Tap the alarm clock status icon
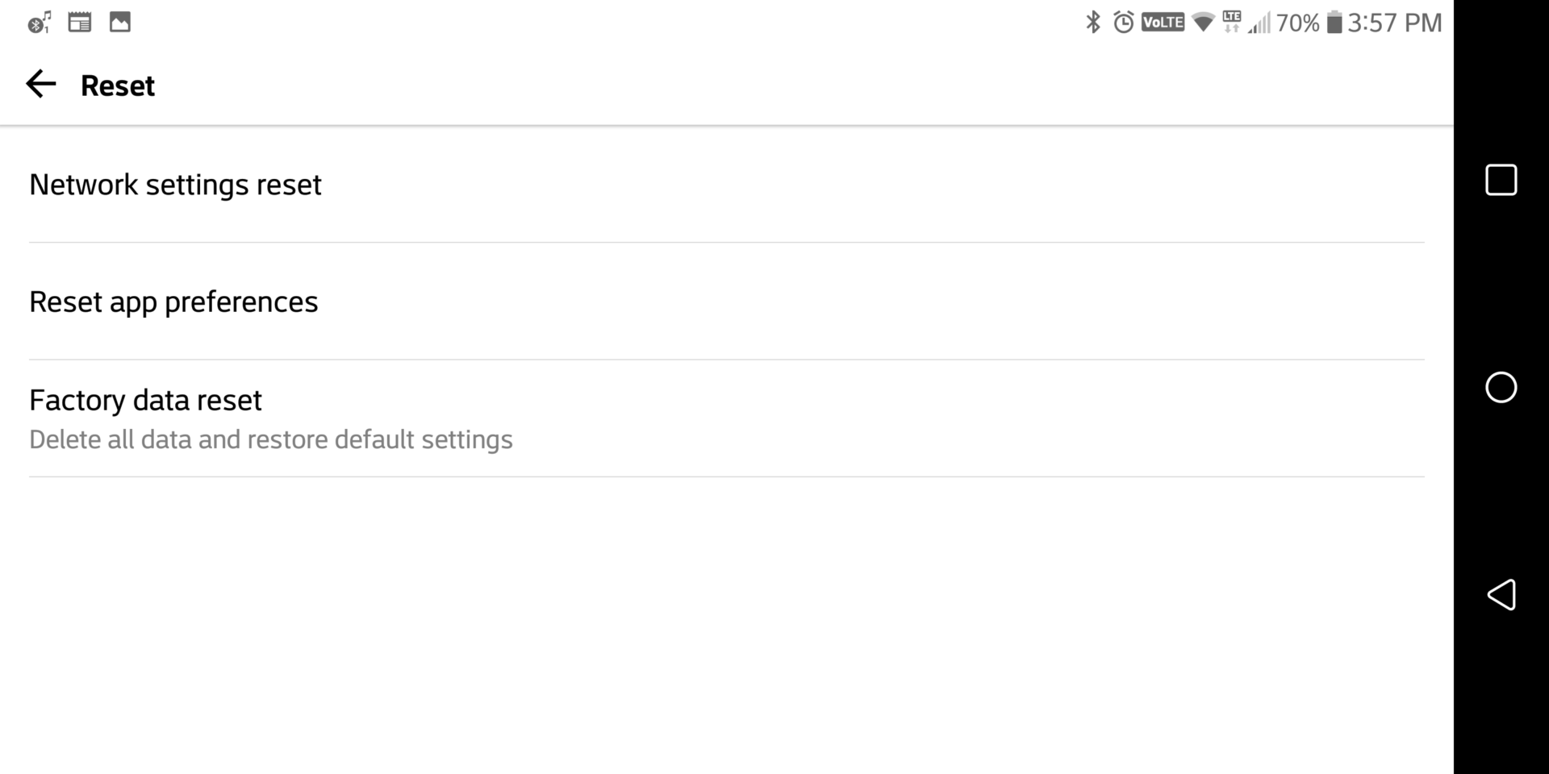This screenshot has width=1549, height=774. [x=1123, y=23]
